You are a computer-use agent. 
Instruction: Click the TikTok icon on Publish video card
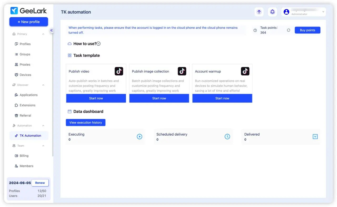(119, 71)
